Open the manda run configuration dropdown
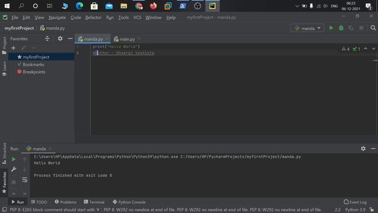Screen dimensions: 378x213 coord(307,28)
